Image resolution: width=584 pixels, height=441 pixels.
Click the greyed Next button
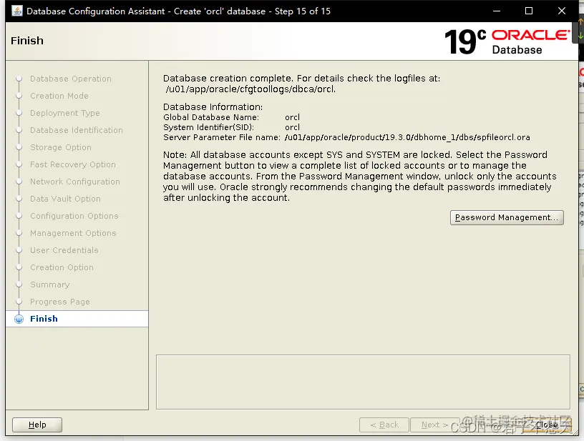(x=434, y=425)
